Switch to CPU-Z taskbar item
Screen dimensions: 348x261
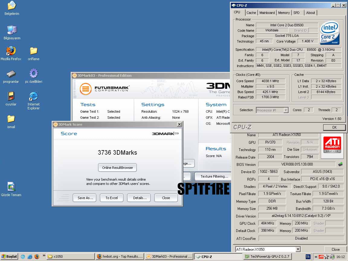point(219,256)
